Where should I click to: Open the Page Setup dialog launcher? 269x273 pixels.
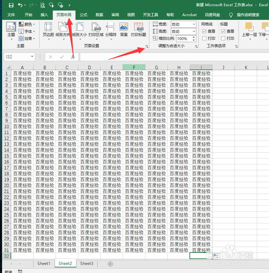pos(147,47)
